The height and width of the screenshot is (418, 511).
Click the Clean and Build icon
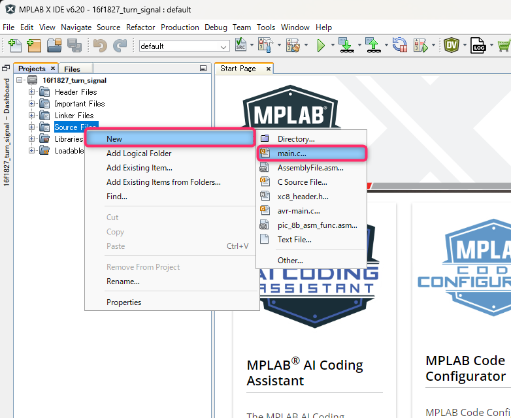tap(293, 45)
